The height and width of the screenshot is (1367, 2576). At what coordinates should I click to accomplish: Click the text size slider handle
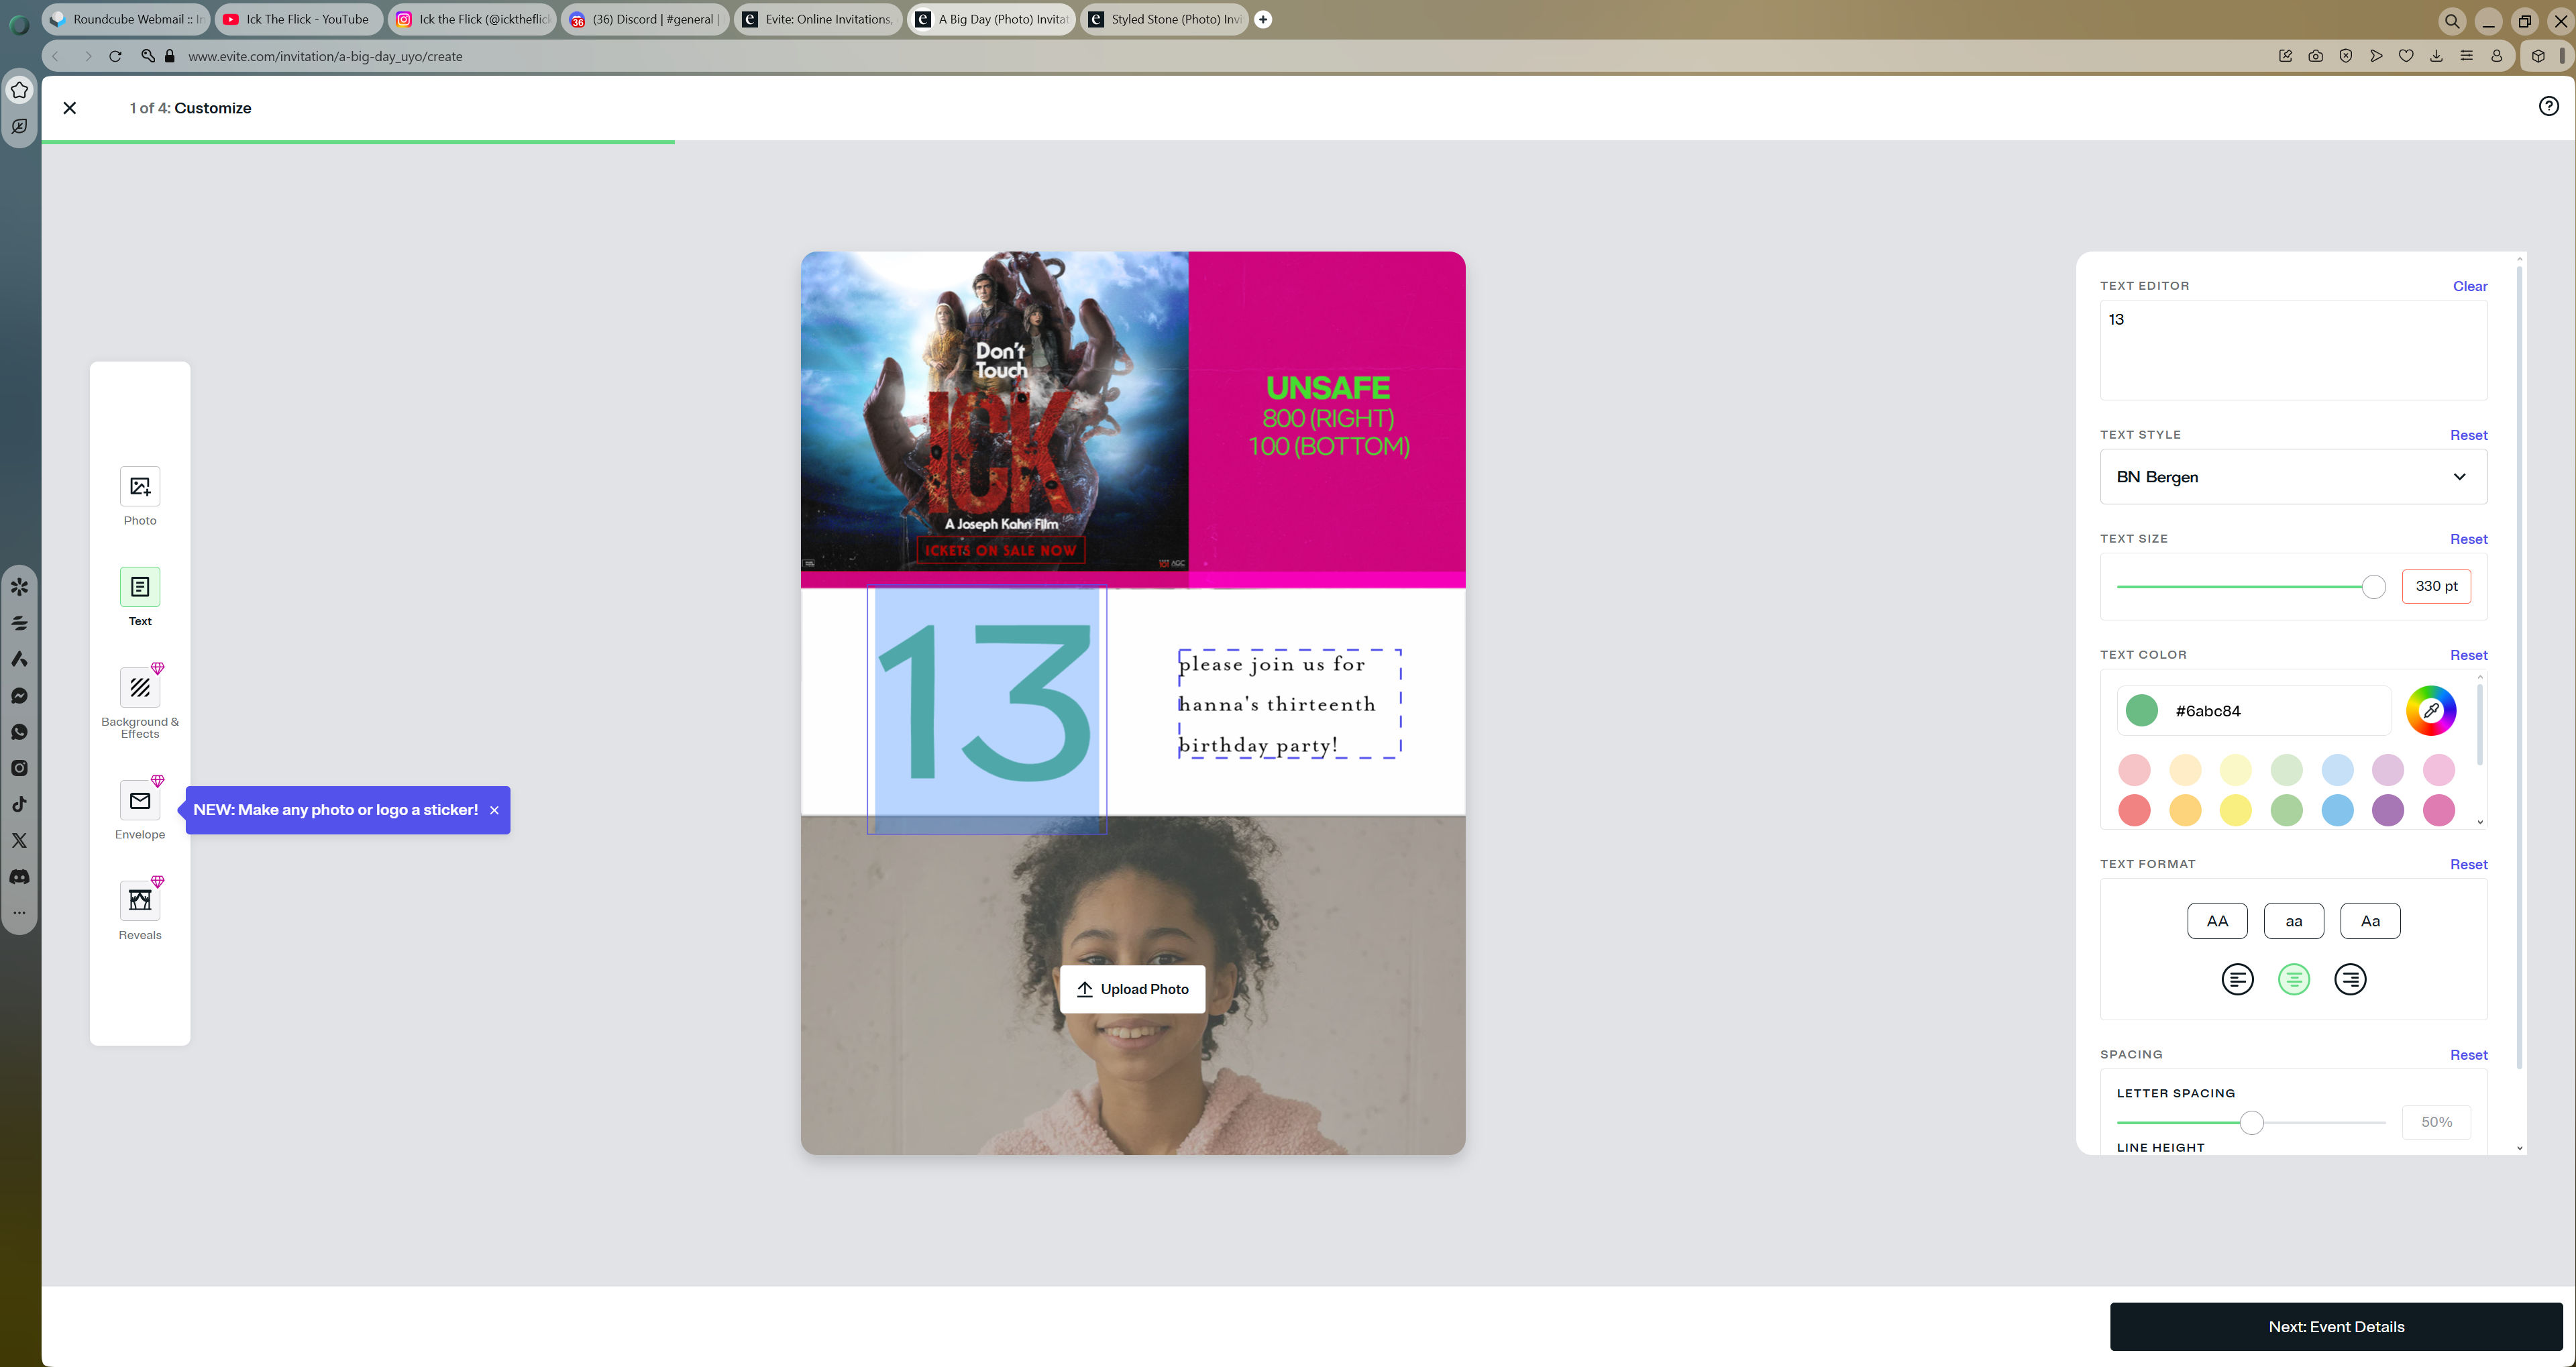2373,587
